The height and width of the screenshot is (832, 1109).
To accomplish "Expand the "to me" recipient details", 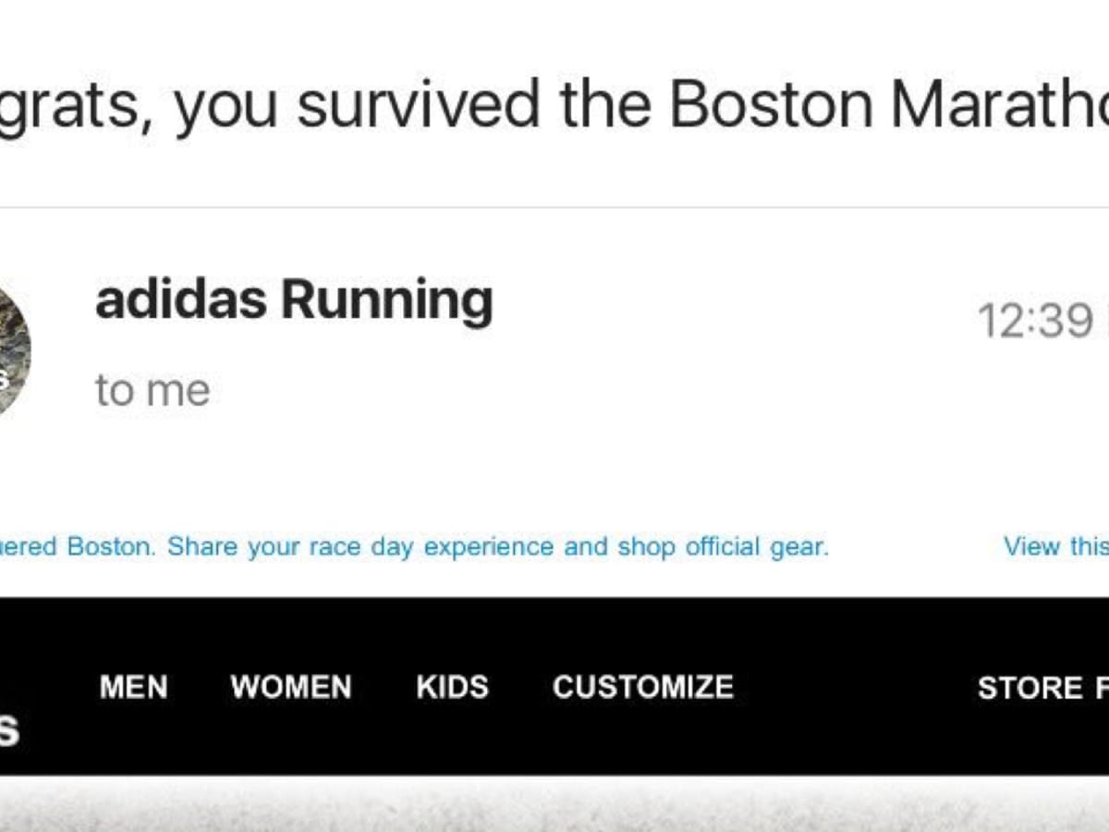I will coord(151,388).
